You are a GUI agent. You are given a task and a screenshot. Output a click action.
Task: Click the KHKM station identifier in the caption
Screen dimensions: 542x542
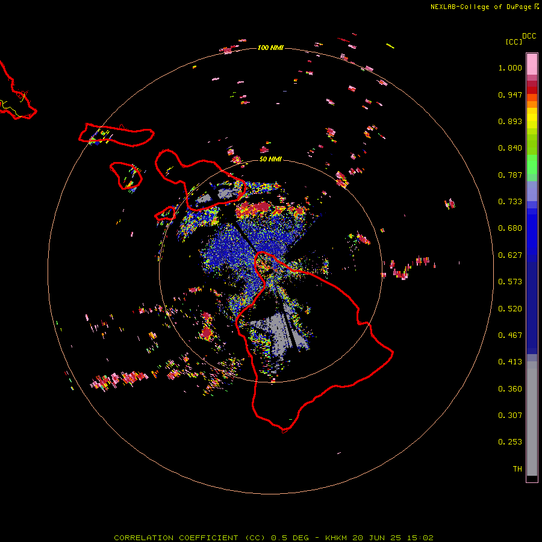pos(335,538)
